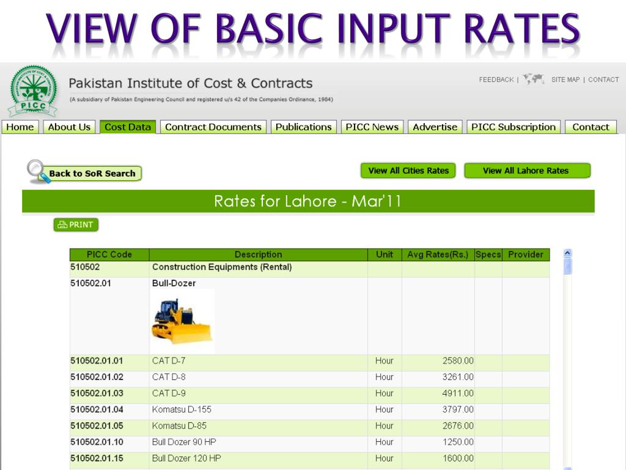Viewport: 626px width, 470px height.
Task: Click Komatsu D-85 description
Action: click(179, 426)
